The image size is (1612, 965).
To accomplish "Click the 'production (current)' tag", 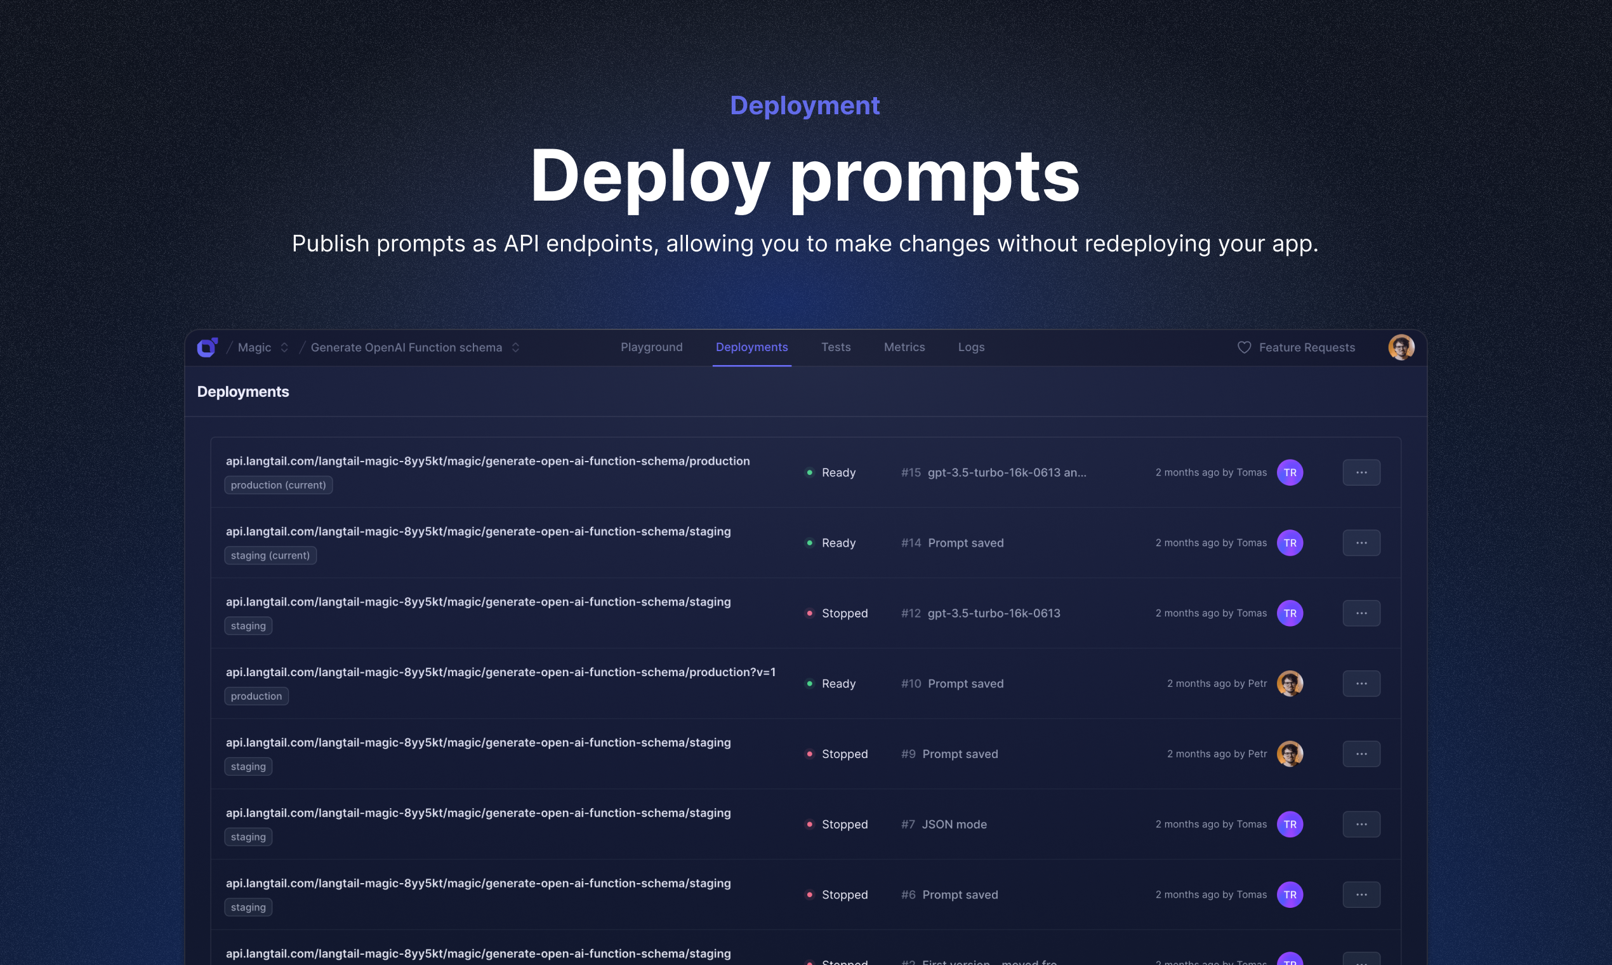I will [278, 485].
